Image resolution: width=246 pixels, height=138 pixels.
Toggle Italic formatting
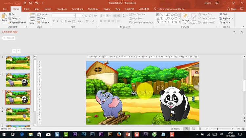click(58, 21)
